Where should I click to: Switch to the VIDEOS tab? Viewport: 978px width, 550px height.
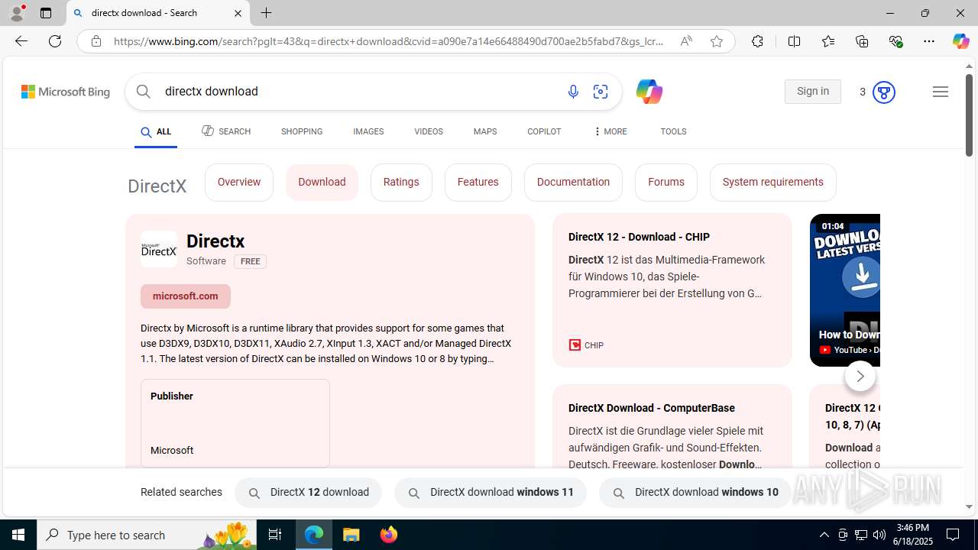click(x=429, y=131)
